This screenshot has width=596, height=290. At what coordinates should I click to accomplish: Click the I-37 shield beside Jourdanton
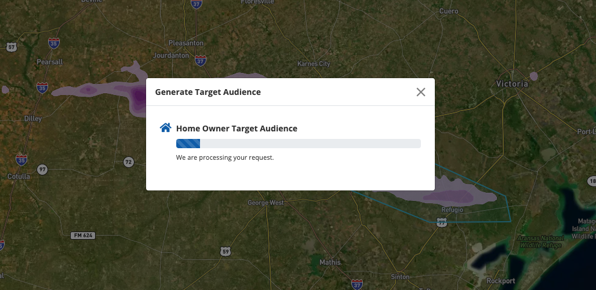tap(200, 60)
